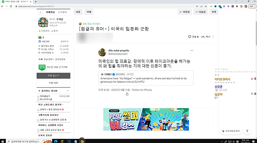Open the extensions puzzle-piece menu
The width and height of the screenshot is (257, 143).
coord(237,6)
